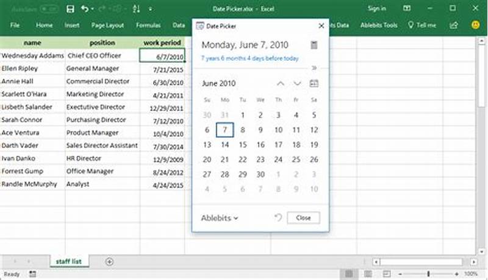This screenshot has height=280, width=488.
Task: Click Sign in at the top
Action: 376,9
